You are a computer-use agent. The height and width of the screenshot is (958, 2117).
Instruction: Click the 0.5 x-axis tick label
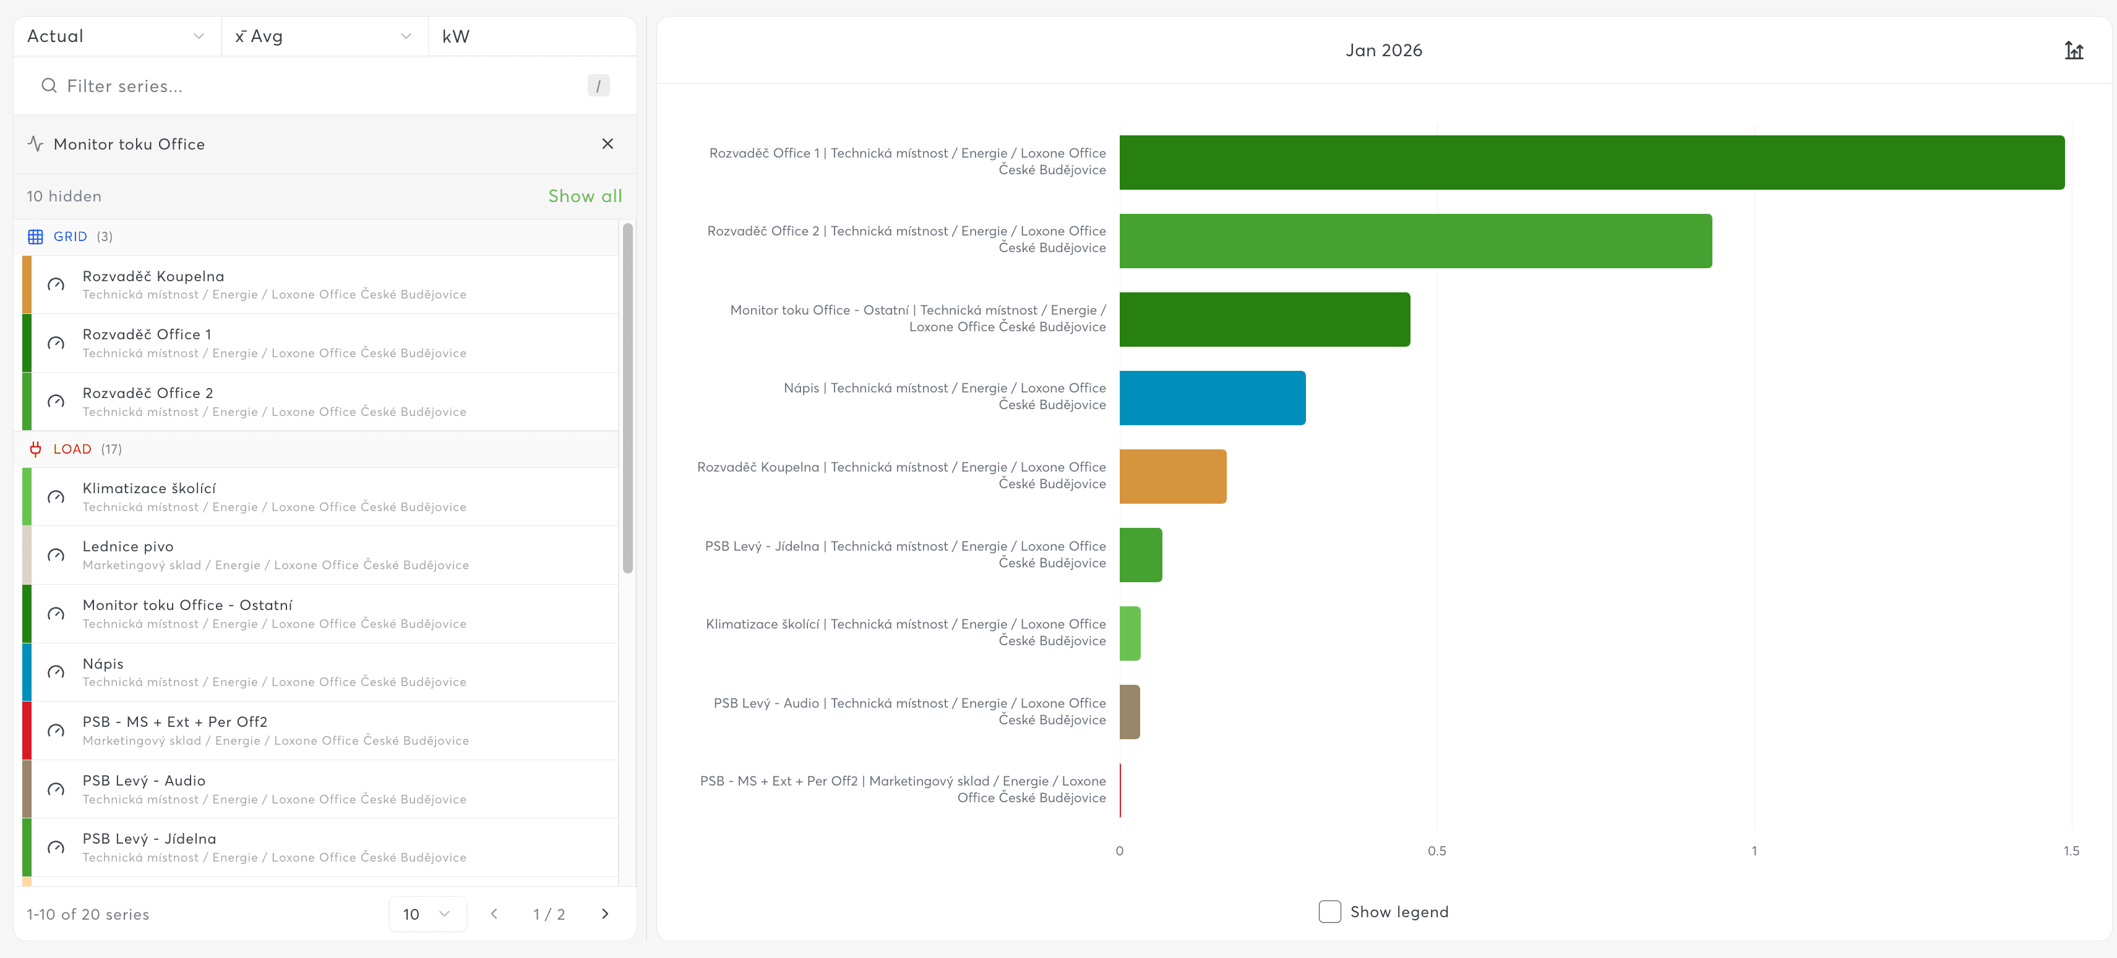(x=1436, y=850)
